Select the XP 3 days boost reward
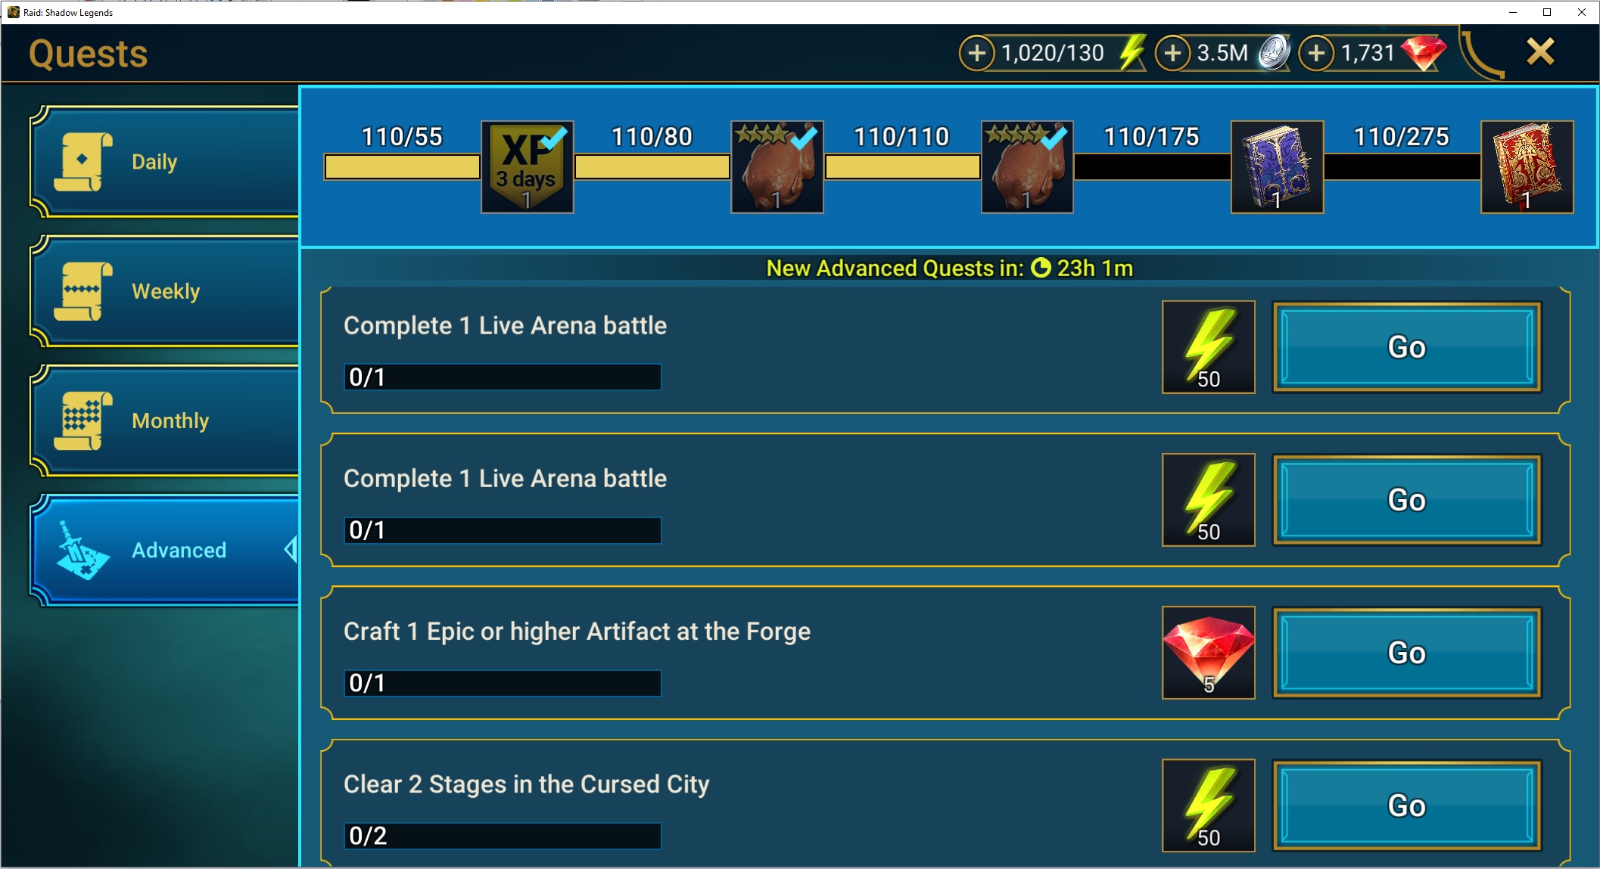 coord(528,167)
